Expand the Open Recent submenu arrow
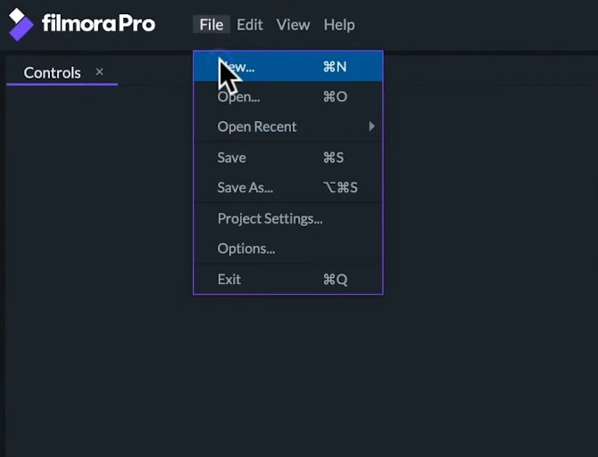This screenshot has height=457, width=598. click(x=371, y=126)
